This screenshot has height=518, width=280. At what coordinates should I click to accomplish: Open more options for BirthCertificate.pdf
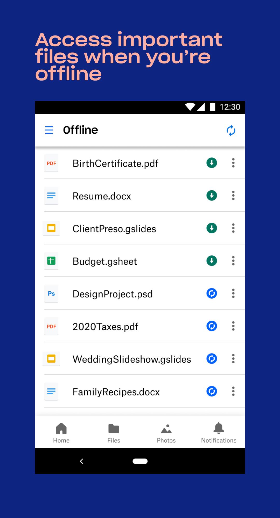pos(233,163)
